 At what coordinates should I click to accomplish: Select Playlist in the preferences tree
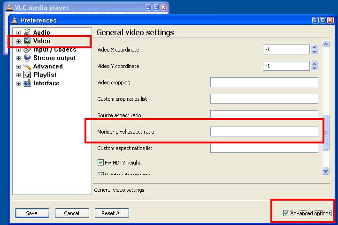[x=45, y=75]
